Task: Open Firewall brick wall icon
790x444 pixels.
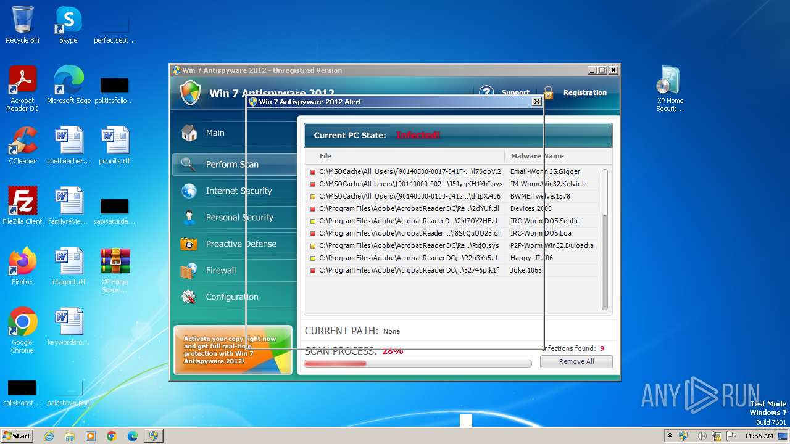Action: point(189,270)
